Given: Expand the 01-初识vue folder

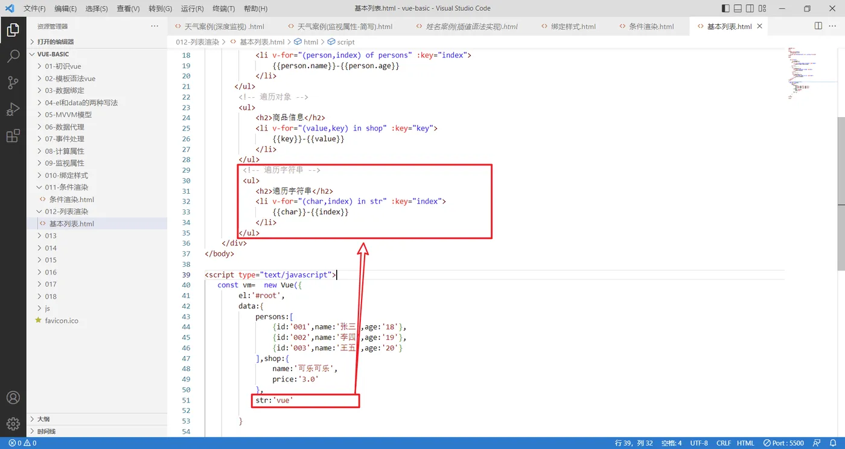Looking at the screenshot, I should (97, 66).
